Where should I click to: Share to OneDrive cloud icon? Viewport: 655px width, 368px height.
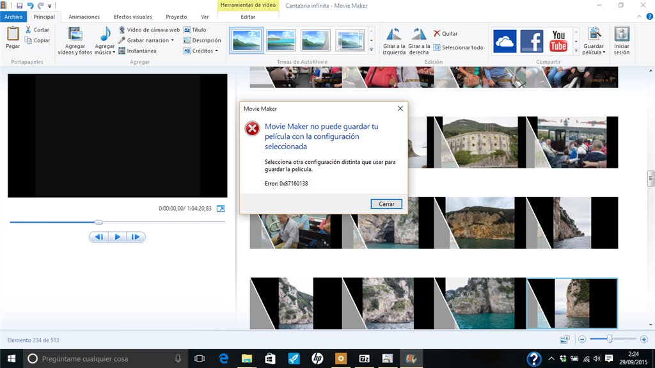[505, 41]
